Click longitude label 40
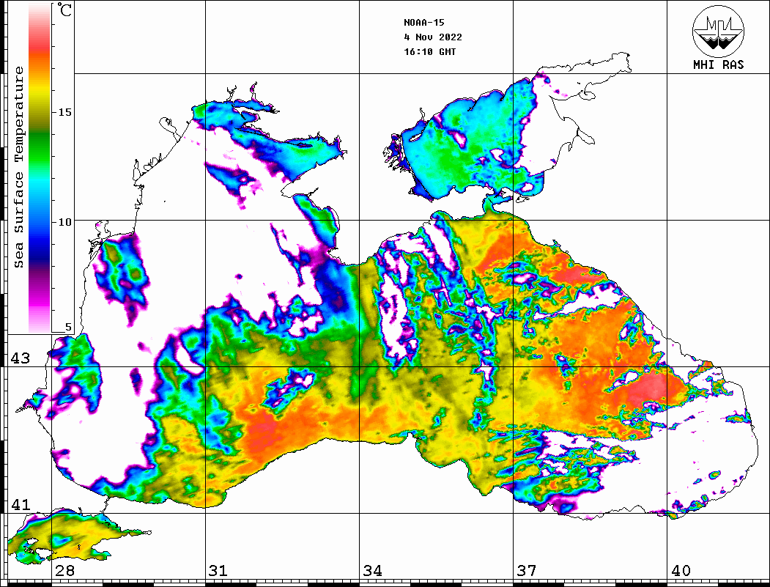Viewport: 770px width, 587px height. [681, 570]
